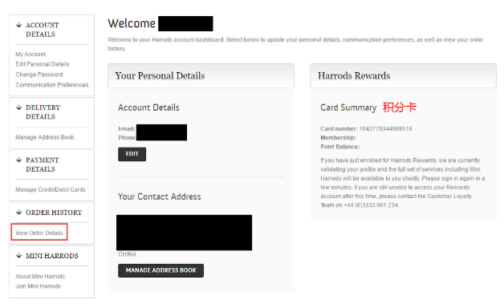The width and height of the screenshot is (504, 308).
Task: Toggle the Payment Details arrow icon
Action: (x=19, y=160)
